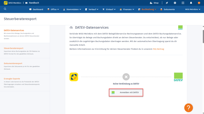Image resolution: width=204 pixels, height=114 pixels.
Task: Open the FAQ-Beitrag link
Action: pyautogui.click(x=158, y=49)
